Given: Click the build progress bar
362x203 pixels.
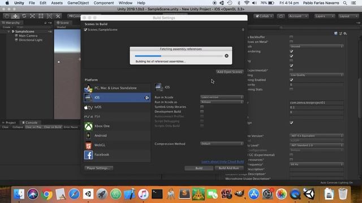Looking at the screenshot, I should tap(179, 56).
